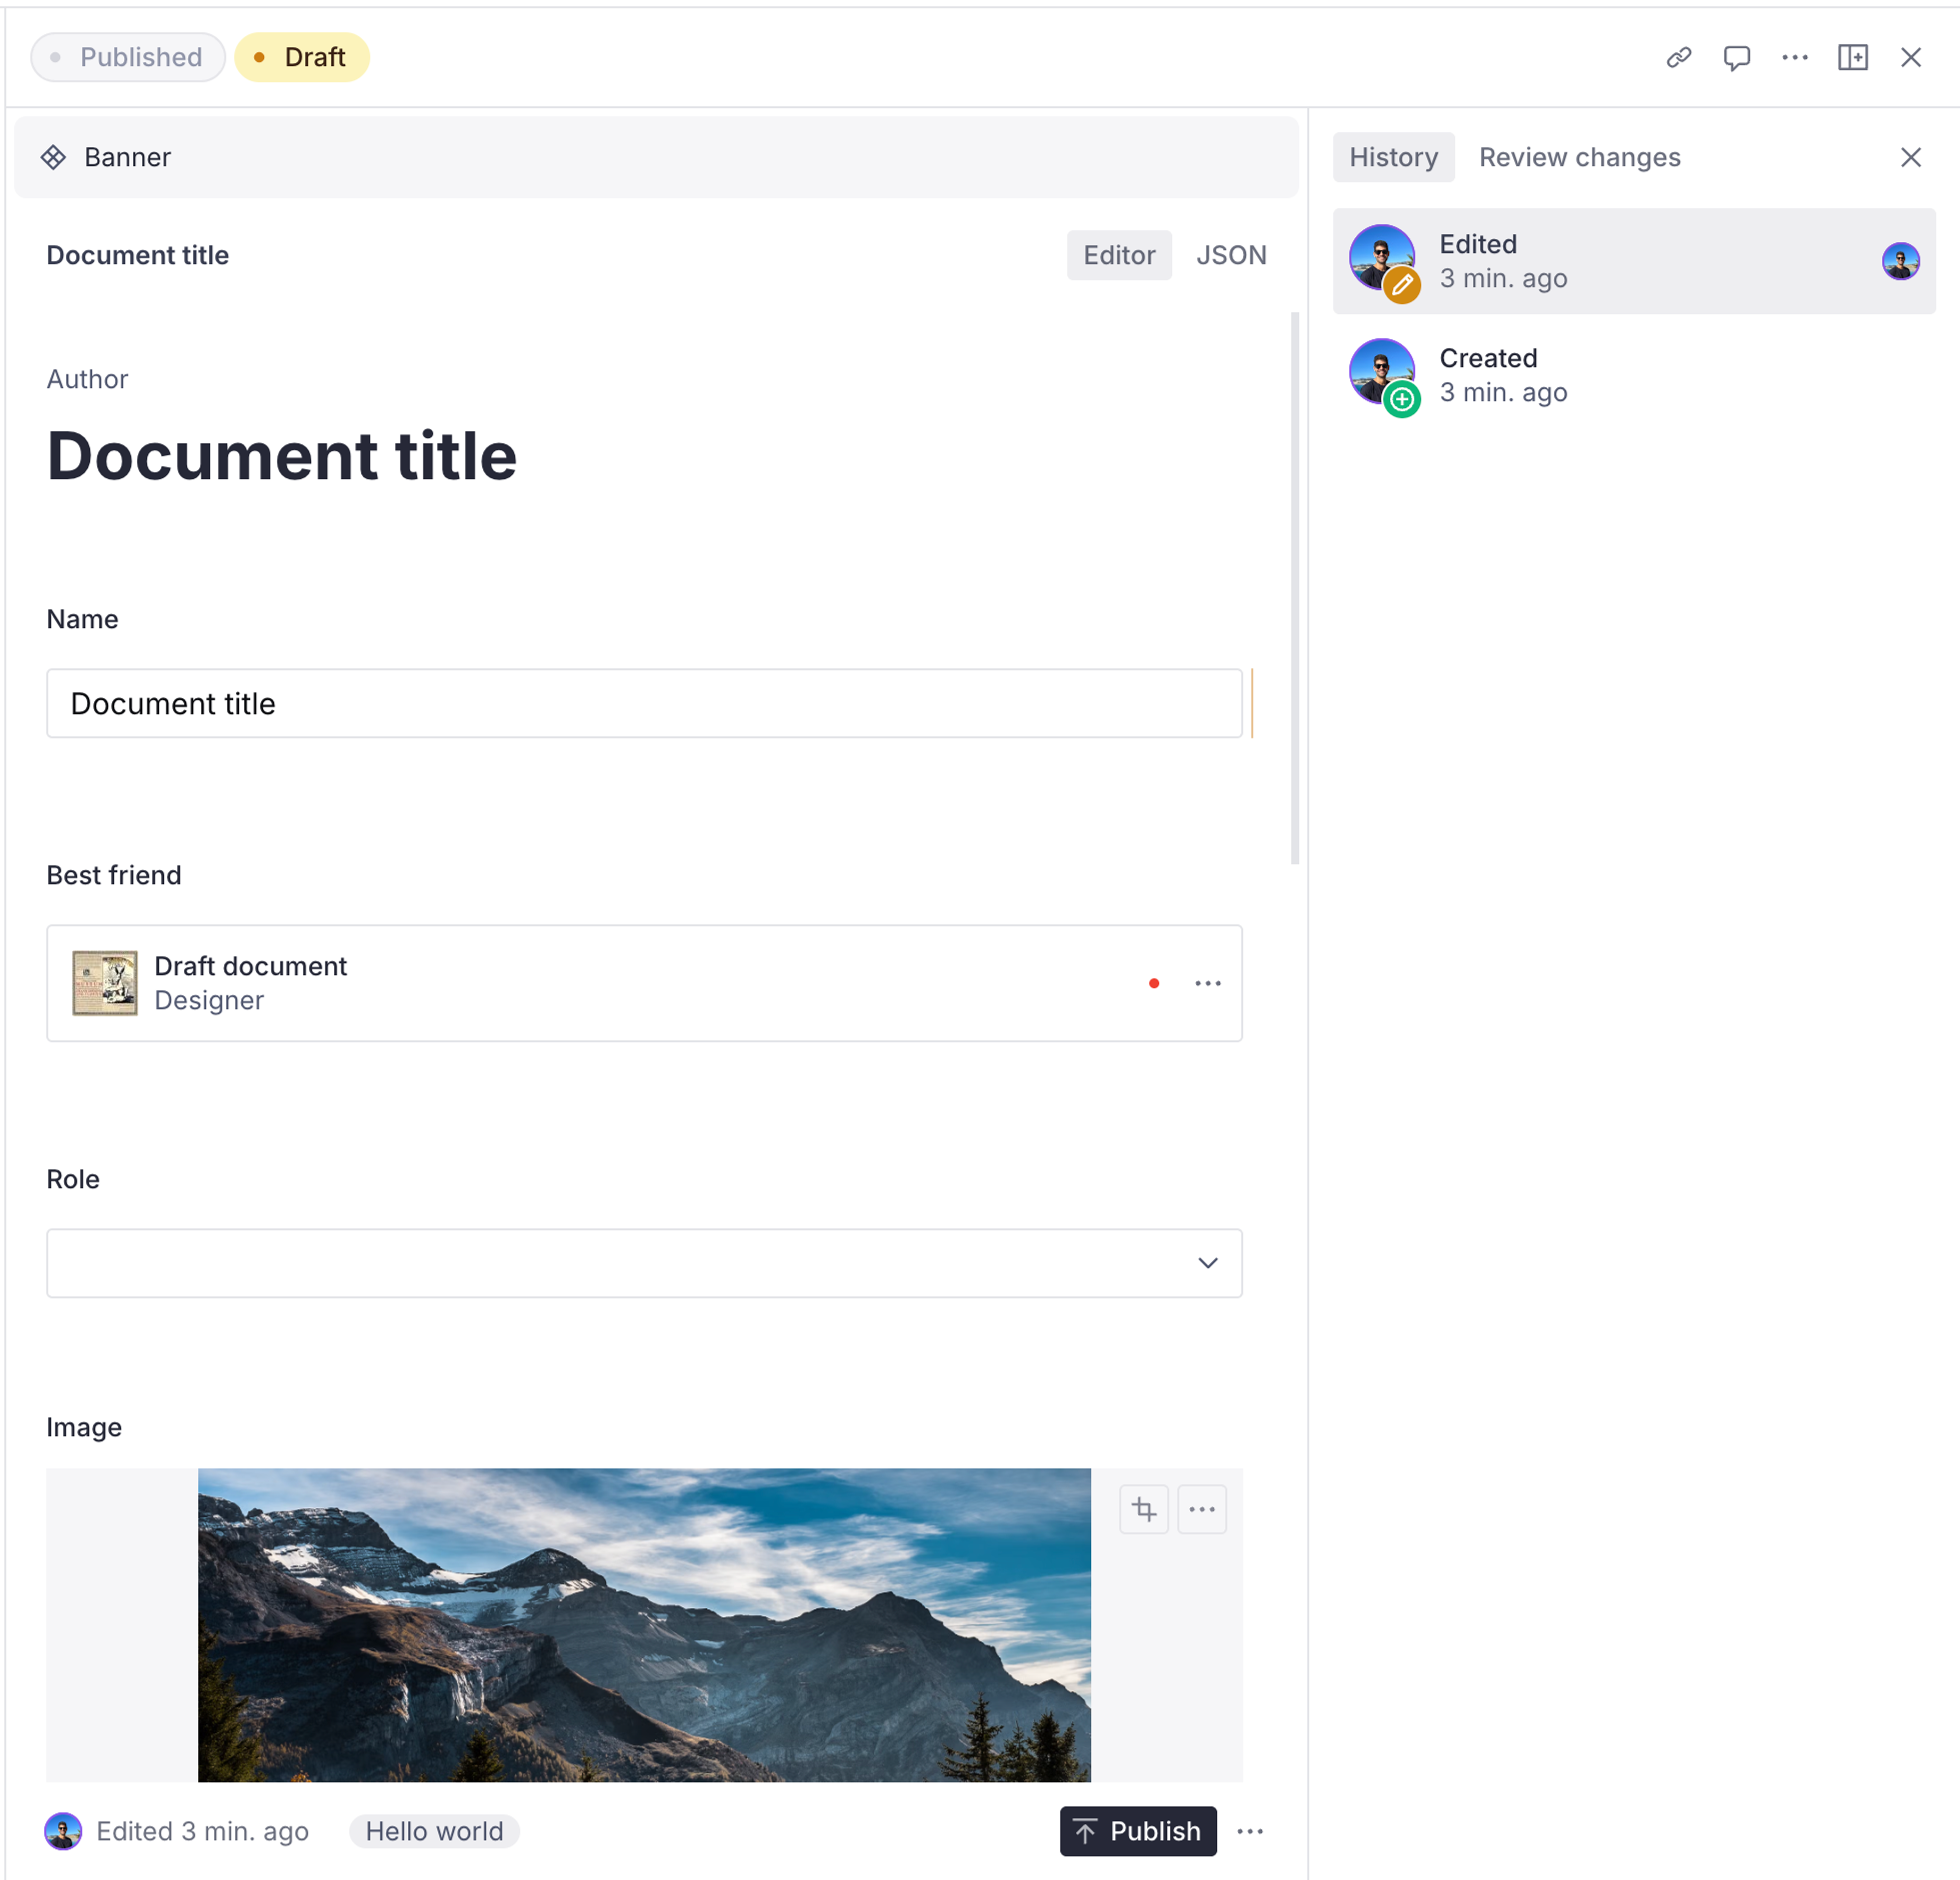This screenshot has height=1880, width=1960.
Task: Switch to the Published perspective
Action: pyautogui.click(x=128, y=57)
